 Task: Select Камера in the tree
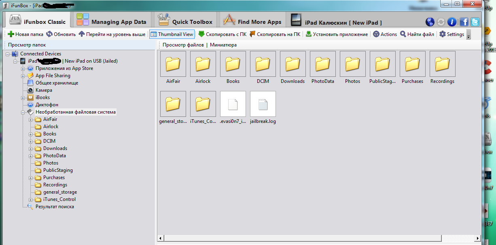[x=44, y=90]
